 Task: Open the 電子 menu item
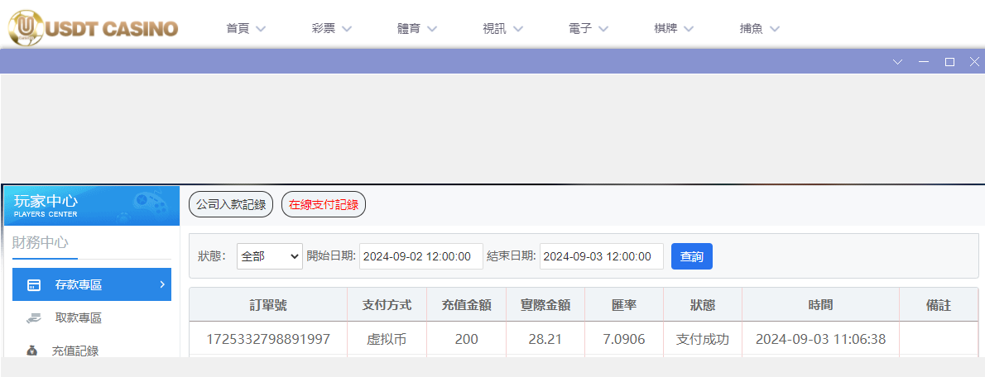(588, 28)
